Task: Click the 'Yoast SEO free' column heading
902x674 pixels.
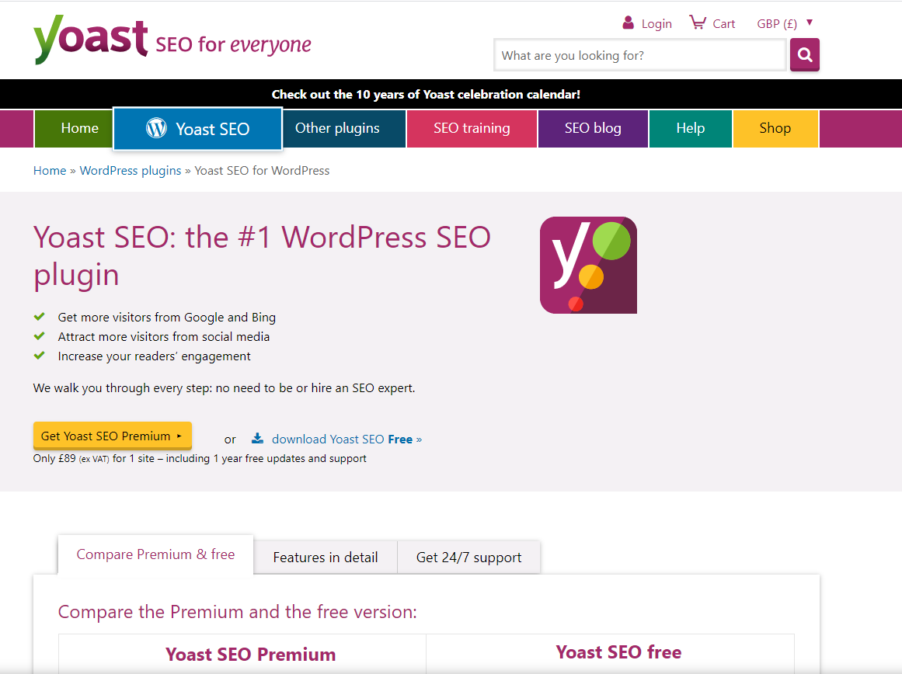Action: (618, 652)
